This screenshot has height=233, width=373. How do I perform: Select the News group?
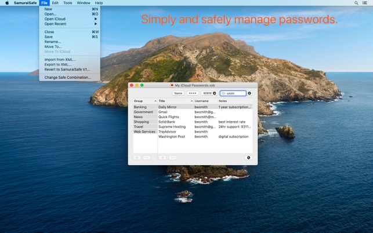click(x=145, y=117)
